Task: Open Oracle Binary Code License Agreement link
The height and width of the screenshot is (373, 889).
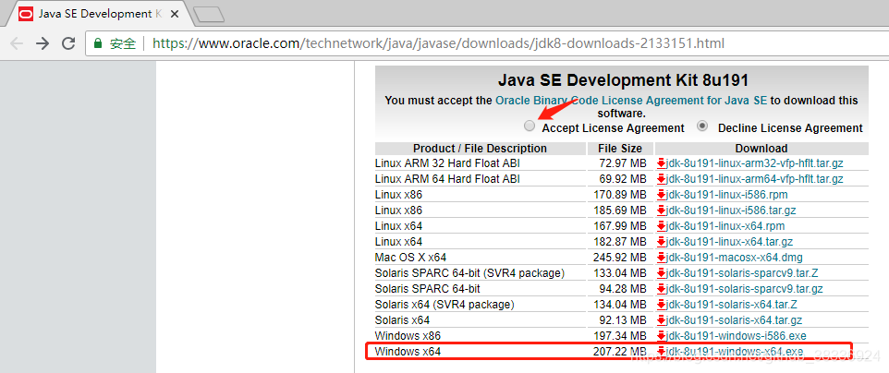Action: coord(631,101)
